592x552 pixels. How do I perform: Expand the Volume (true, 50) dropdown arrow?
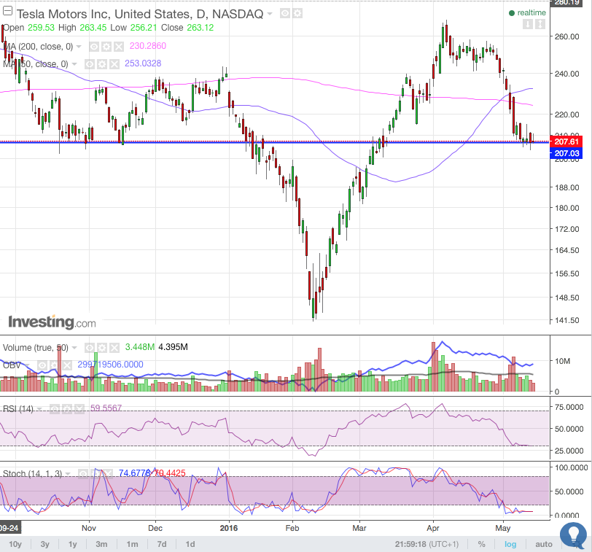pyautogui.click(x=74, y=347)
